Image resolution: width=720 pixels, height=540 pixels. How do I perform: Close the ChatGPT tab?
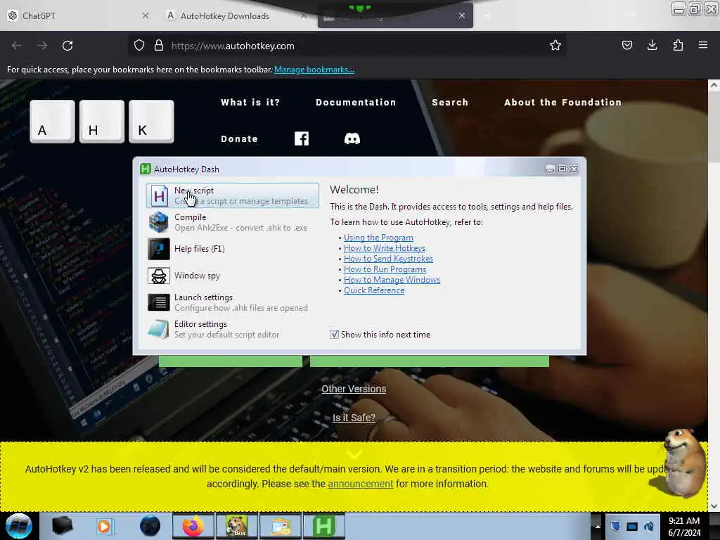(x=145, y=15)
